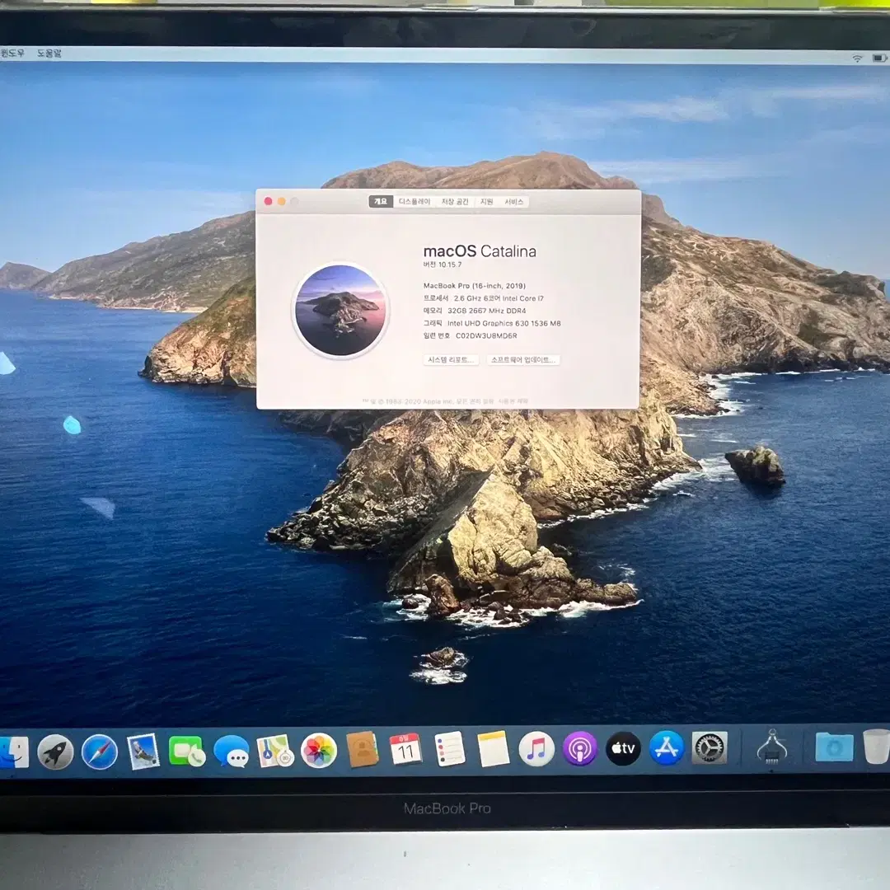Click the battery icon in menu bar
This screenshot has height=890, width=890.
[x=879, y=58]
